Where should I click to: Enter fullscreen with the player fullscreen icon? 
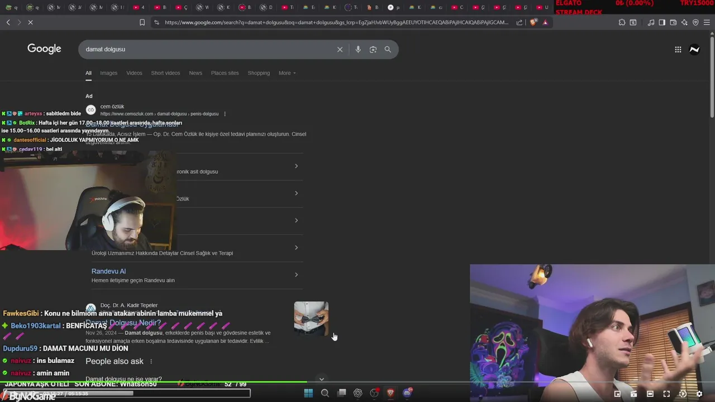point(666,394)
